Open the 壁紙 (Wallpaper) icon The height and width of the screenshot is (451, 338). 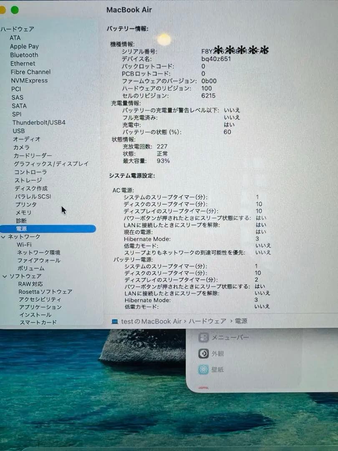[x=204, y=369]
